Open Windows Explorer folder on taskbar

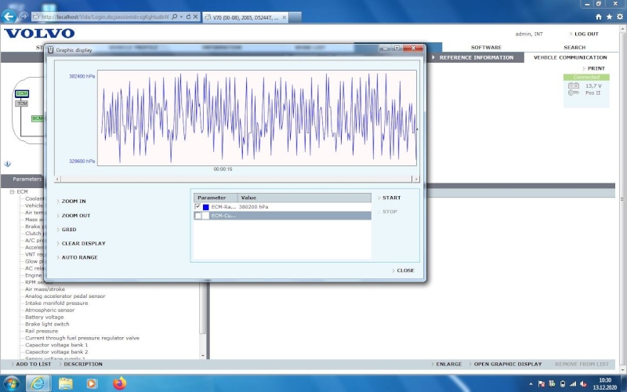(66, 383)
